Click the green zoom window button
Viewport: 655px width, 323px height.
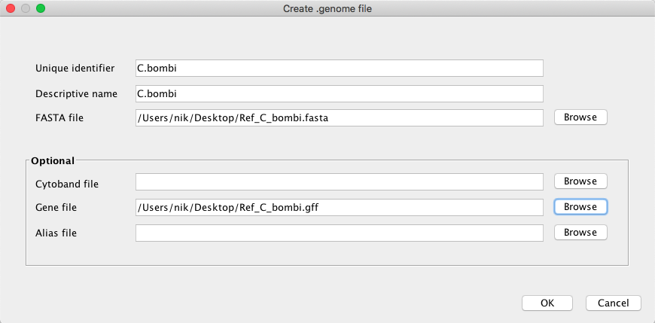click(41, 8)
